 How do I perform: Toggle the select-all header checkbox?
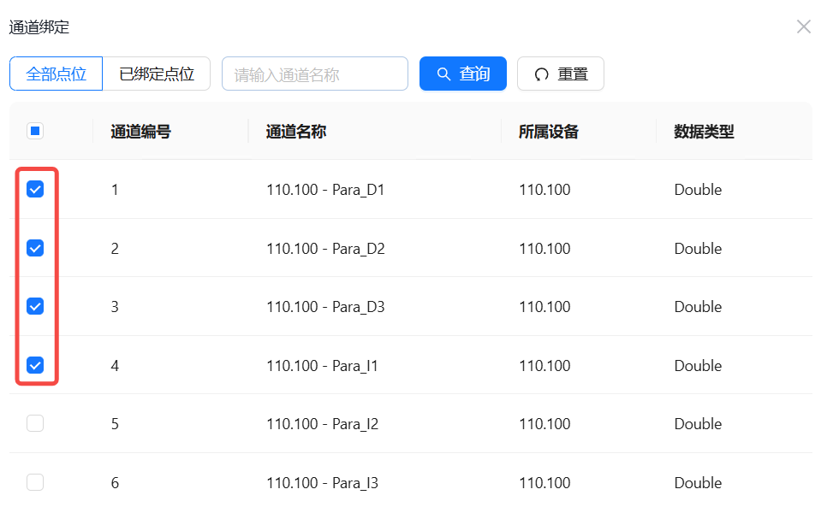pos(35,131)
